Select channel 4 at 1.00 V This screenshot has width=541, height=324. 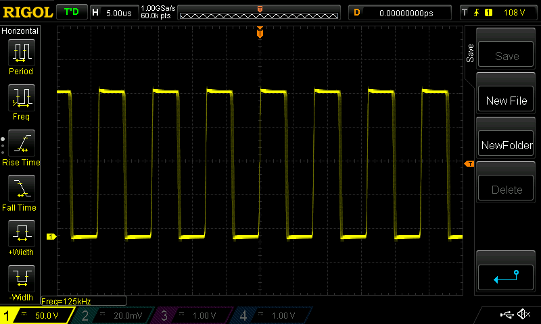pyautogui.click(x=273, y=315)
